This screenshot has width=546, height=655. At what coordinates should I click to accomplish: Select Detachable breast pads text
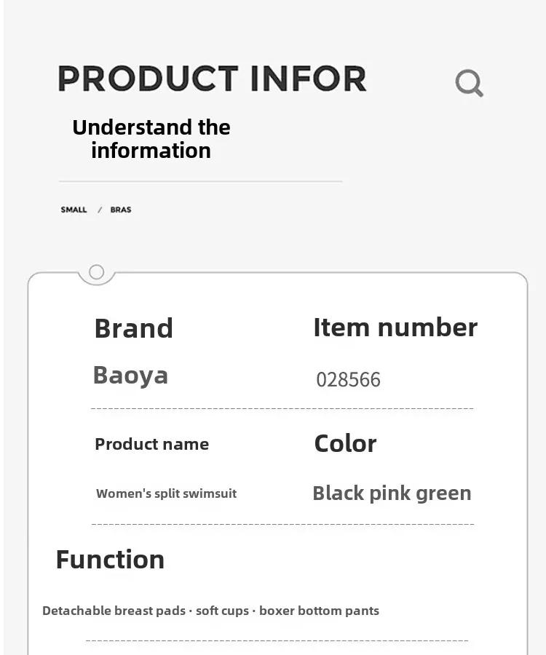click(x=114, y=611)
